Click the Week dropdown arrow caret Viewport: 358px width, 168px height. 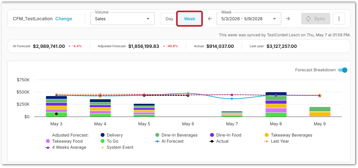(274, 19)
